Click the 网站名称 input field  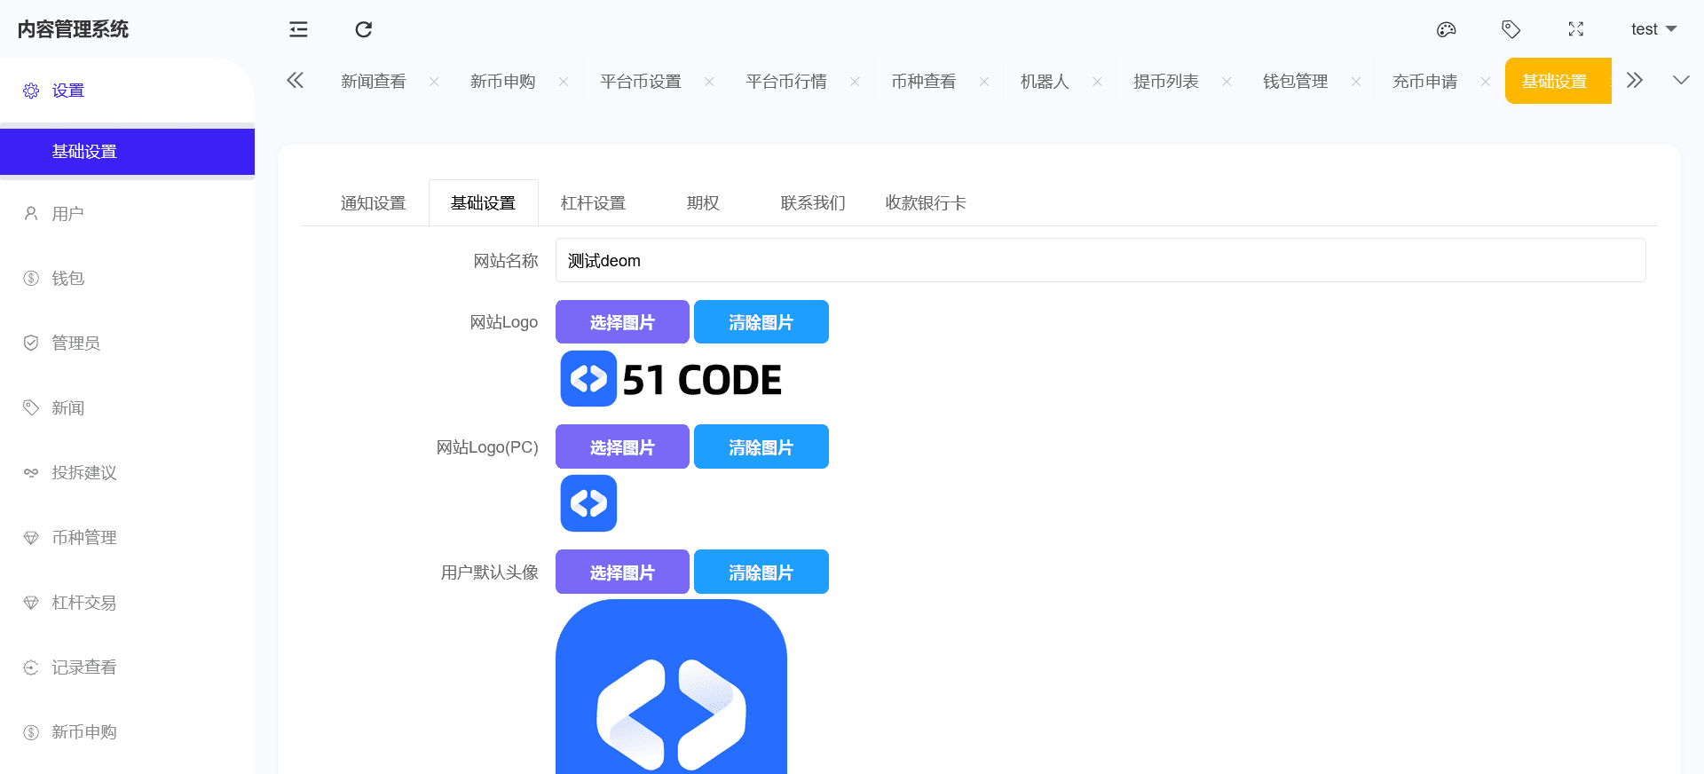click(1100, 261)
